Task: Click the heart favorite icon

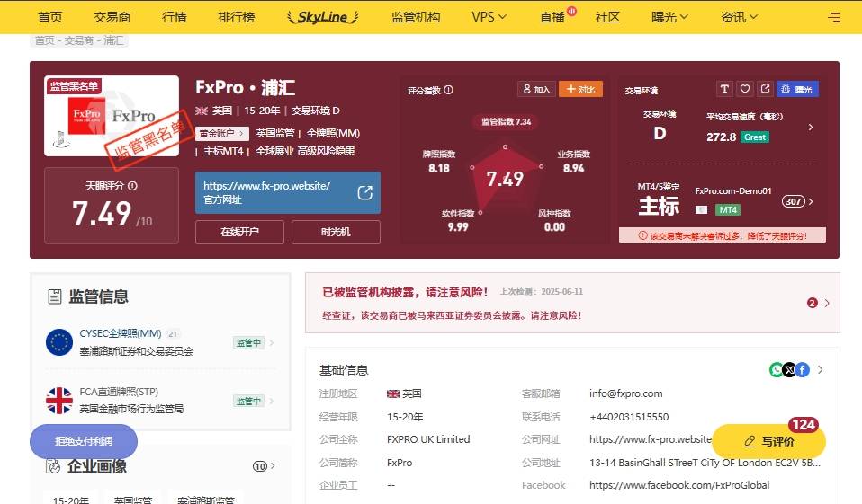Action: 745,89
